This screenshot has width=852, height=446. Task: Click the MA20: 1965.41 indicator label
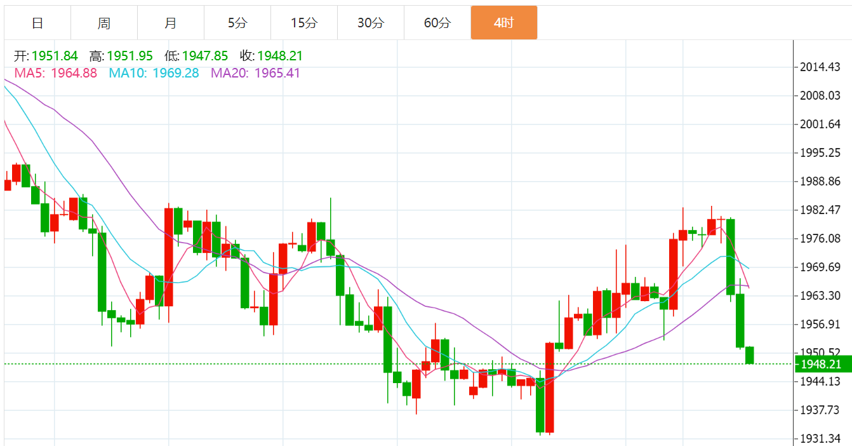click(x=256, y=73)
